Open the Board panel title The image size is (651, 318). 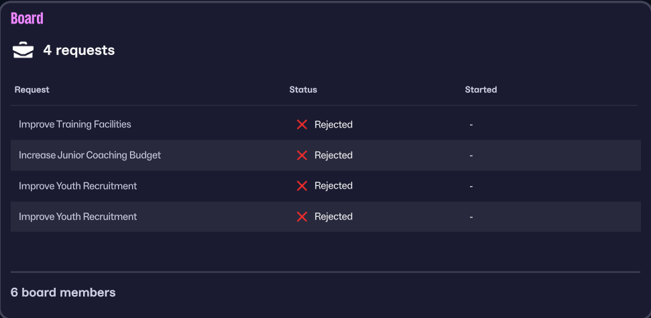(27, 18)
